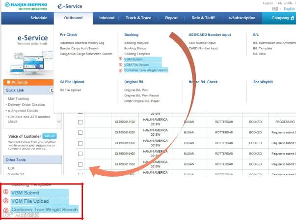This screenshot has width=296, height=221.
Task: Open AES Number Input
Action: point(202,43)
